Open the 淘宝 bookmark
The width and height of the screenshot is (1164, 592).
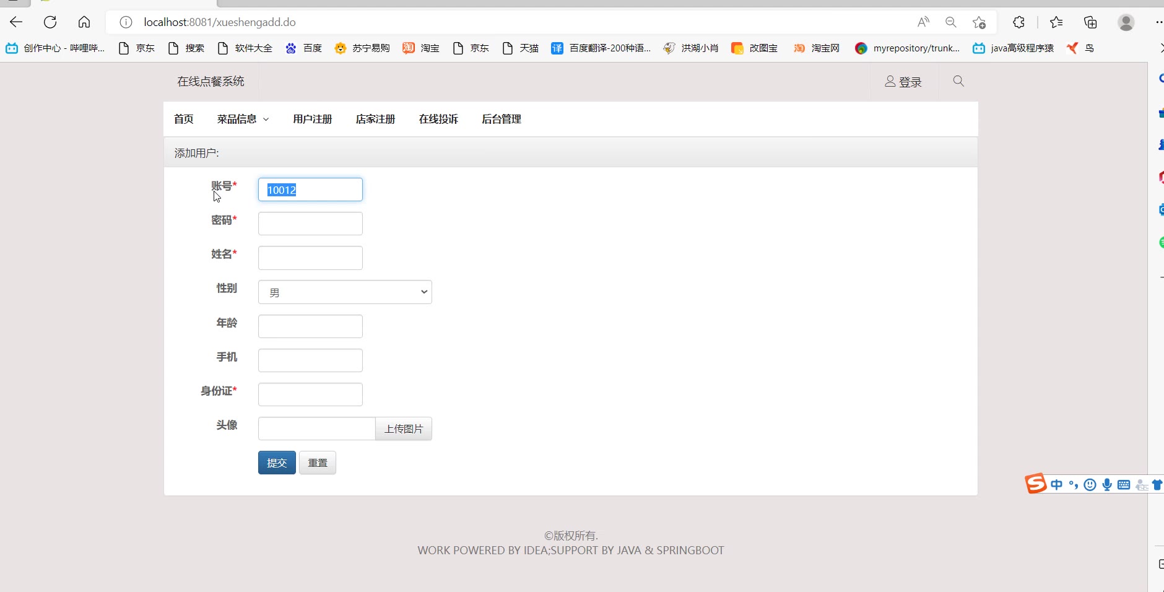coord(421,48)
